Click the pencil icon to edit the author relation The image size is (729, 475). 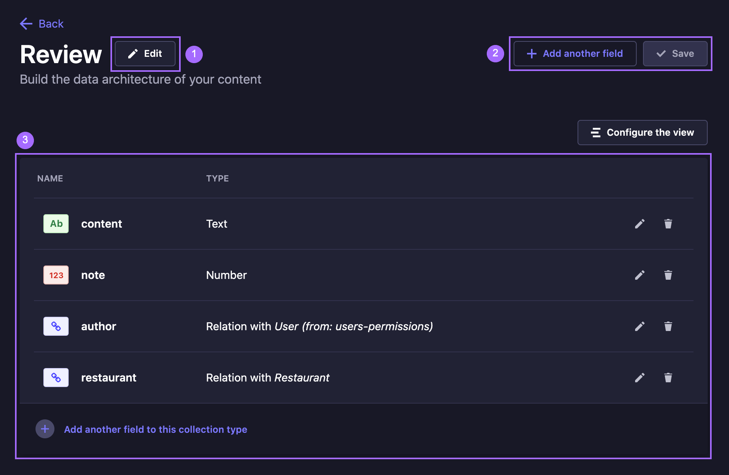(640, 326)
